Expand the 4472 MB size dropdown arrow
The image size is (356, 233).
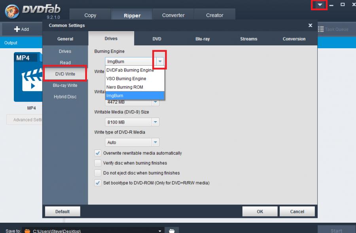click(155, 102)
